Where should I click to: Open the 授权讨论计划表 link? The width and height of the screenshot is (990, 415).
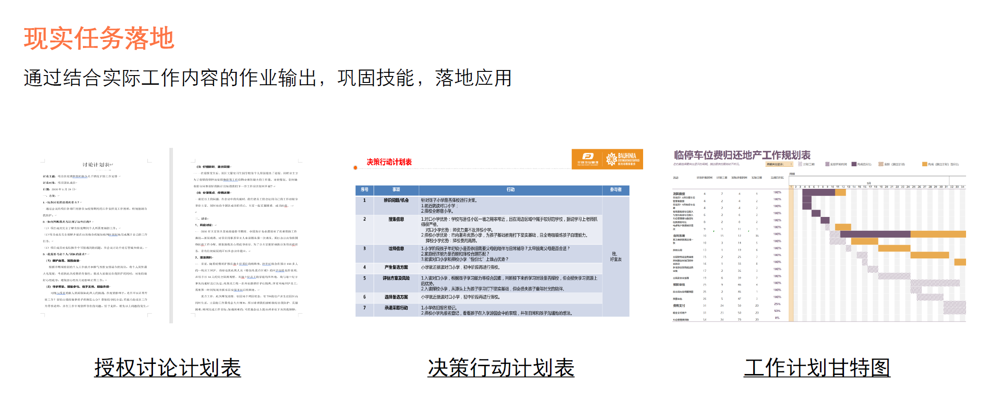168,368
